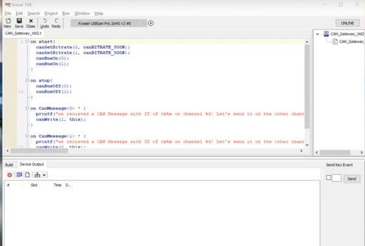The width and height of the screenshot is (365, 246).
Task: Click the canWrite(1, this) code line
Action: (x=60, y=119)
